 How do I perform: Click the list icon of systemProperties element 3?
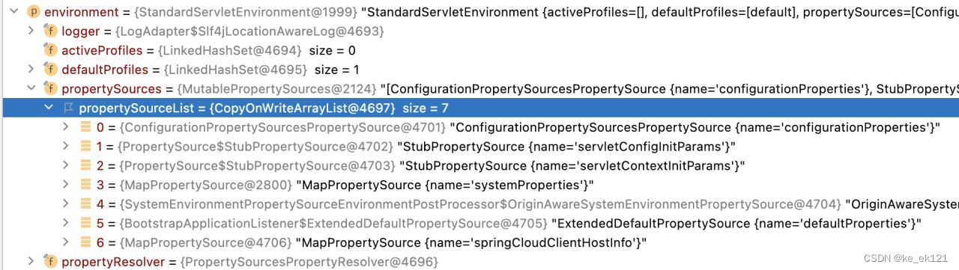coord(87,185)
